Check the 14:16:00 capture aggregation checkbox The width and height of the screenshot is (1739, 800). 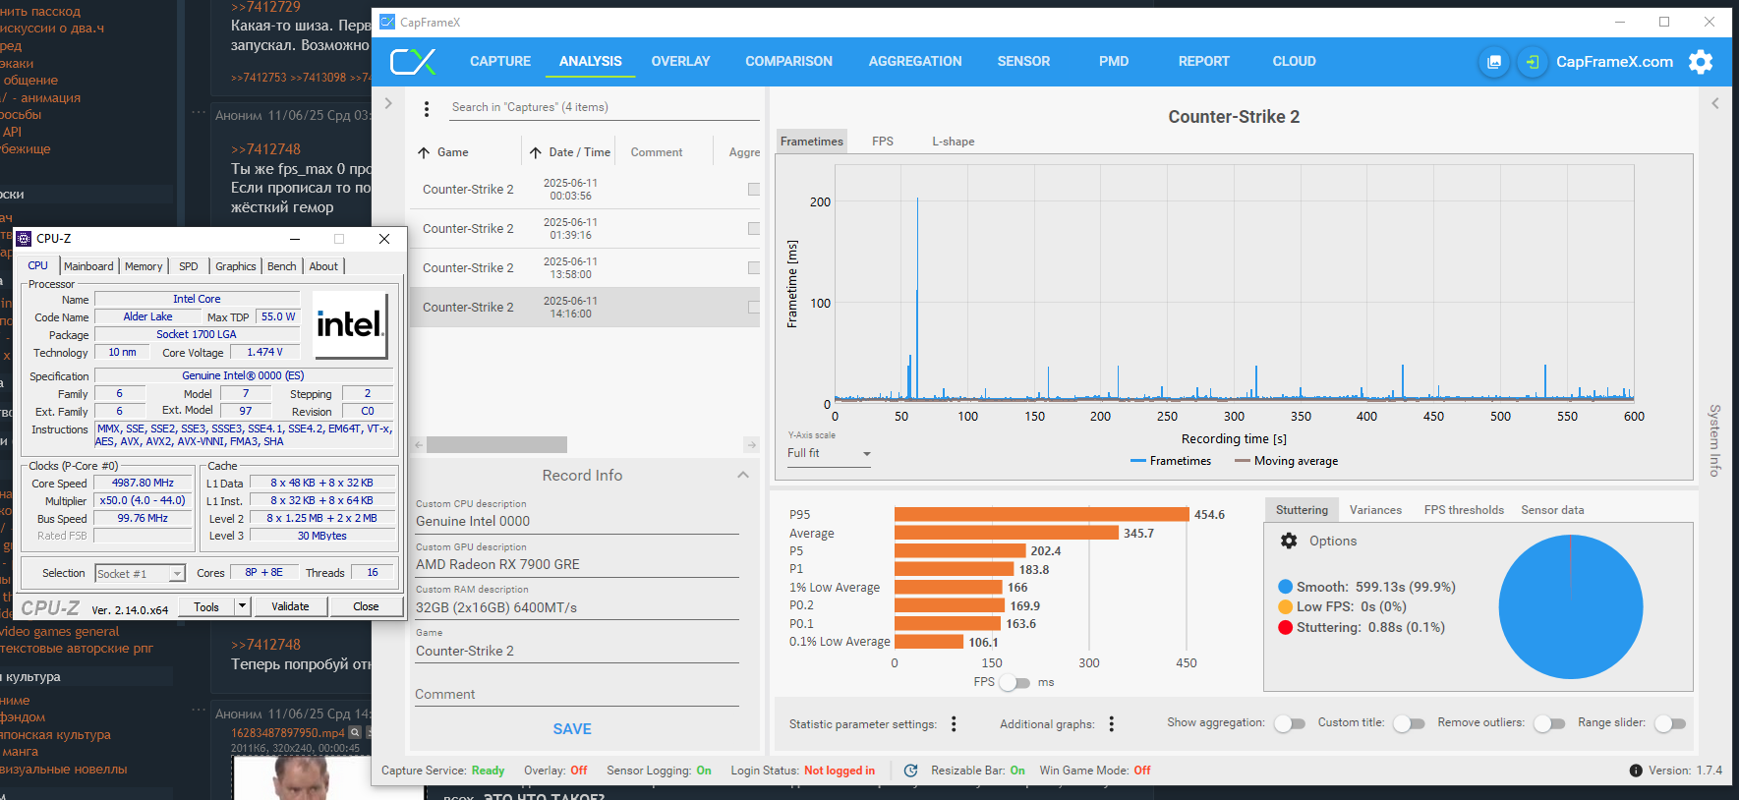point(754,307)
